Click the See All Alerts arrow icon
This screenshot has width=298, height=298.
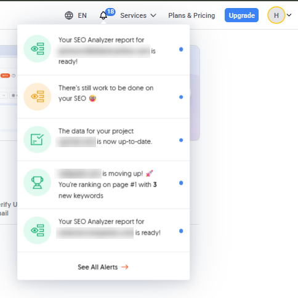point(125,267)
